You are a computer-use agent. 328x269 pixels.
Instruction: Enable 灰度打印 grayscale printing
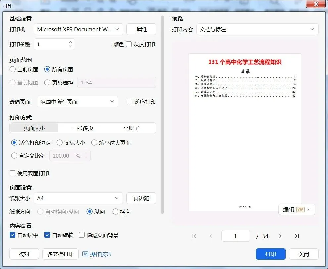point(129,44)
